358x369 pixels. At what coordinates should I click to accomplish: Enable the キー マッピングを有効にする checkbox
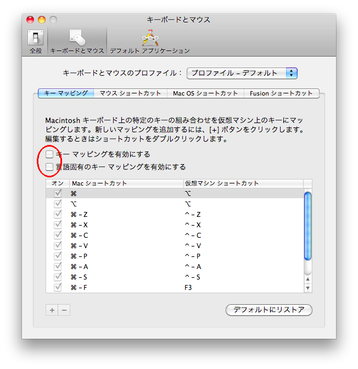(49, 154)
